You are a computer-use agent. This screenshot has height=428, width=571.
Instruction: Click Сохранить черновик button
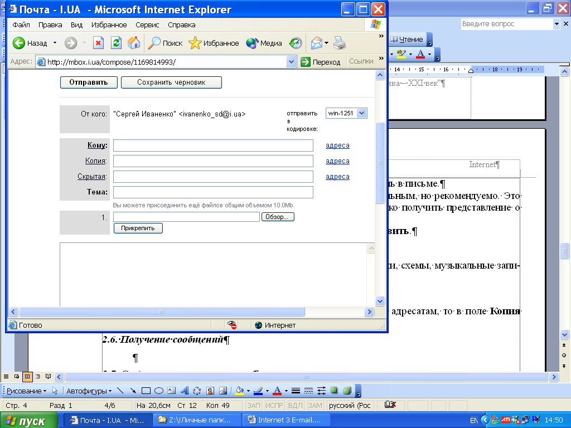tap(171, 82)
